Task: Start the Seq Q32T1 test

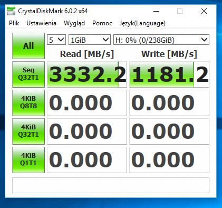Action: [28, 74]
